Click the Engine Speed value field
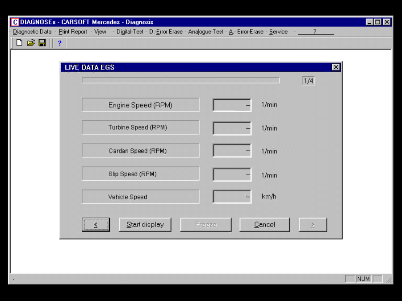The height and width of the screenshot is (301, 402). (232, 105)
